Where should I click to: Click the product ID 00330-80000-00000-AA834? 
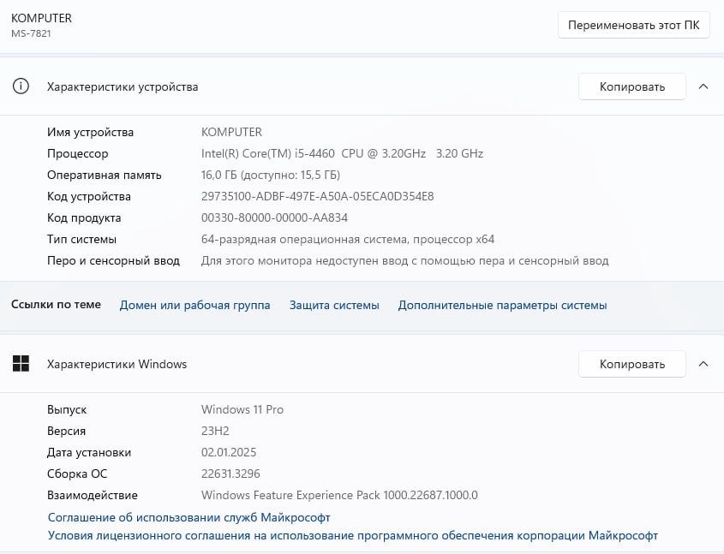(274, 217)
